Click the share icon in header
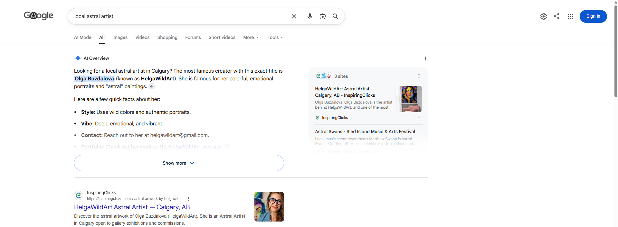Image resolution: width=618 pixels, height=227 pixels. [556, 16]
